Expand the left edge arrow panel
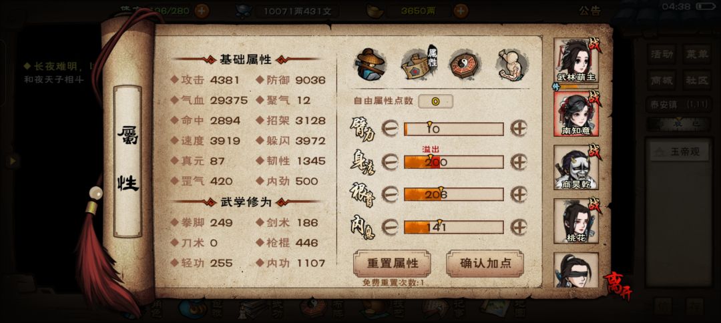 point(13,160)
